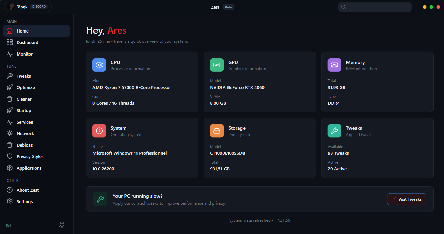Click the 'Hey, Ares' greeting heading
The width and height of the screenshot is (444, 234).
coord(106,30)
